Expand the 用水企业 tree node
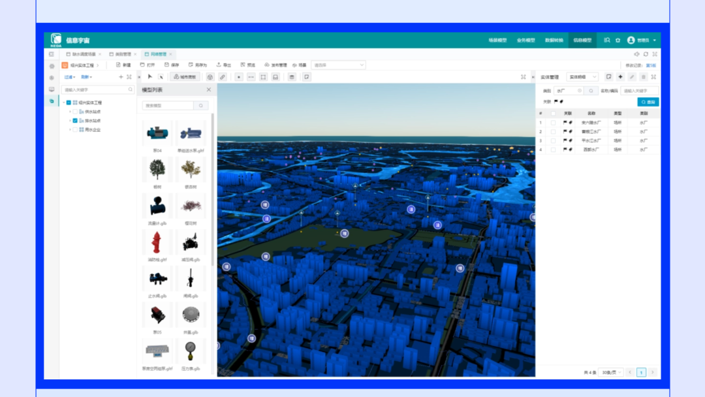This screenshot has height=397, width=705. [x=70, y=130]
